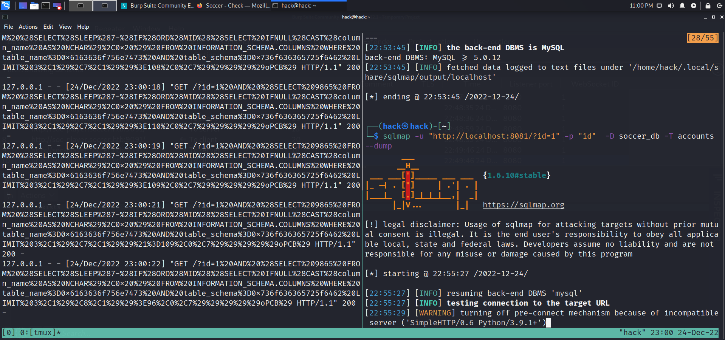Viewport: 725px width, 340px height.
Task: Click the WARNING turning off pre-connect line
Action: pos(542,318)
